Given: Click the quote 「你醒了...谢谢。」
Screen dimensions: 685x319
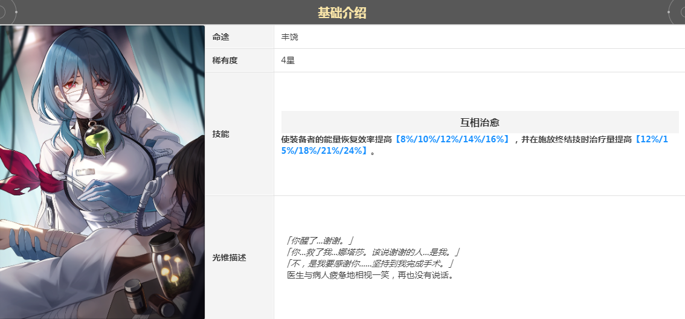Looking at the screenshot, I should (x=320, y=241).
